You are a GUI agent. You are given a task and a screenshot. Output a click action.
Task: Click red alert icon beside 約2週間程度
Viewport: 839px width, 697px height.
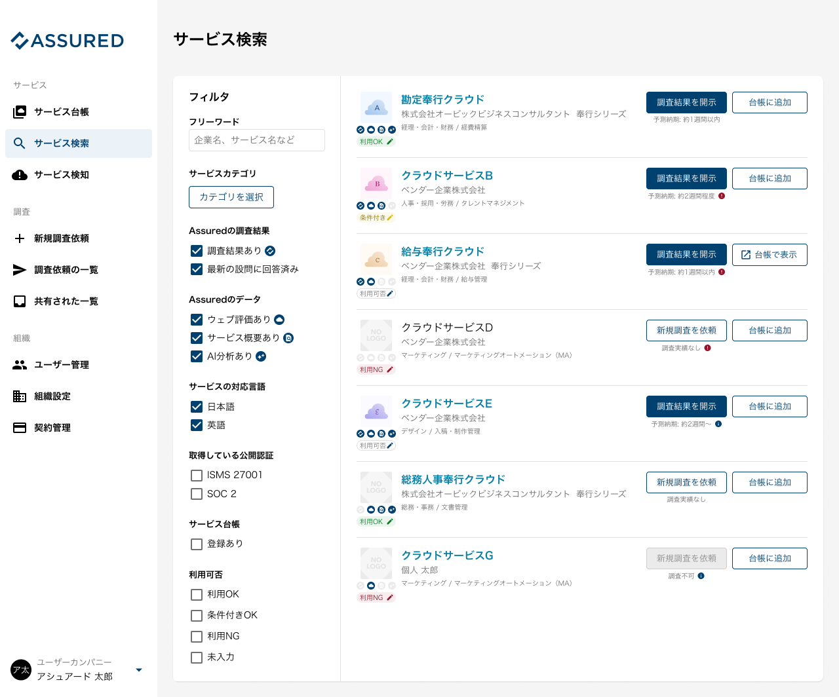(722, 196)
